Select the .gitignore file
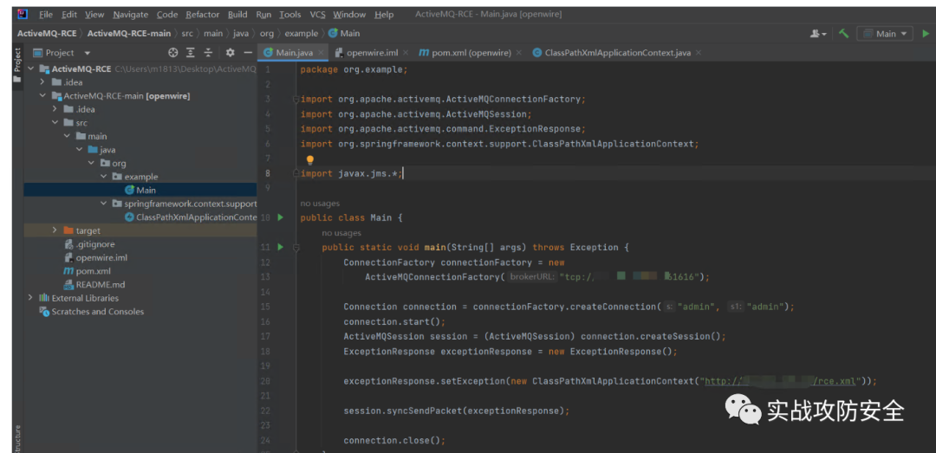The image size is (936, 453). pos(89,244)
